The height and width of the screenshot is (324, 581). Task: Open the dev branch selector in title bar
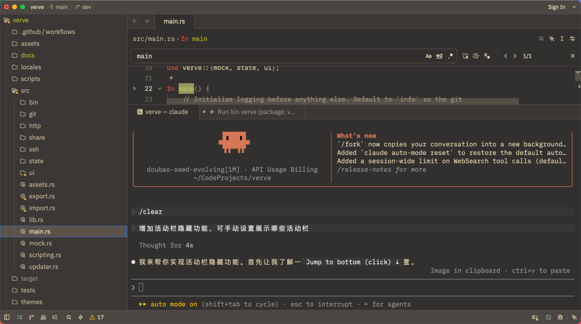point(83,7)
